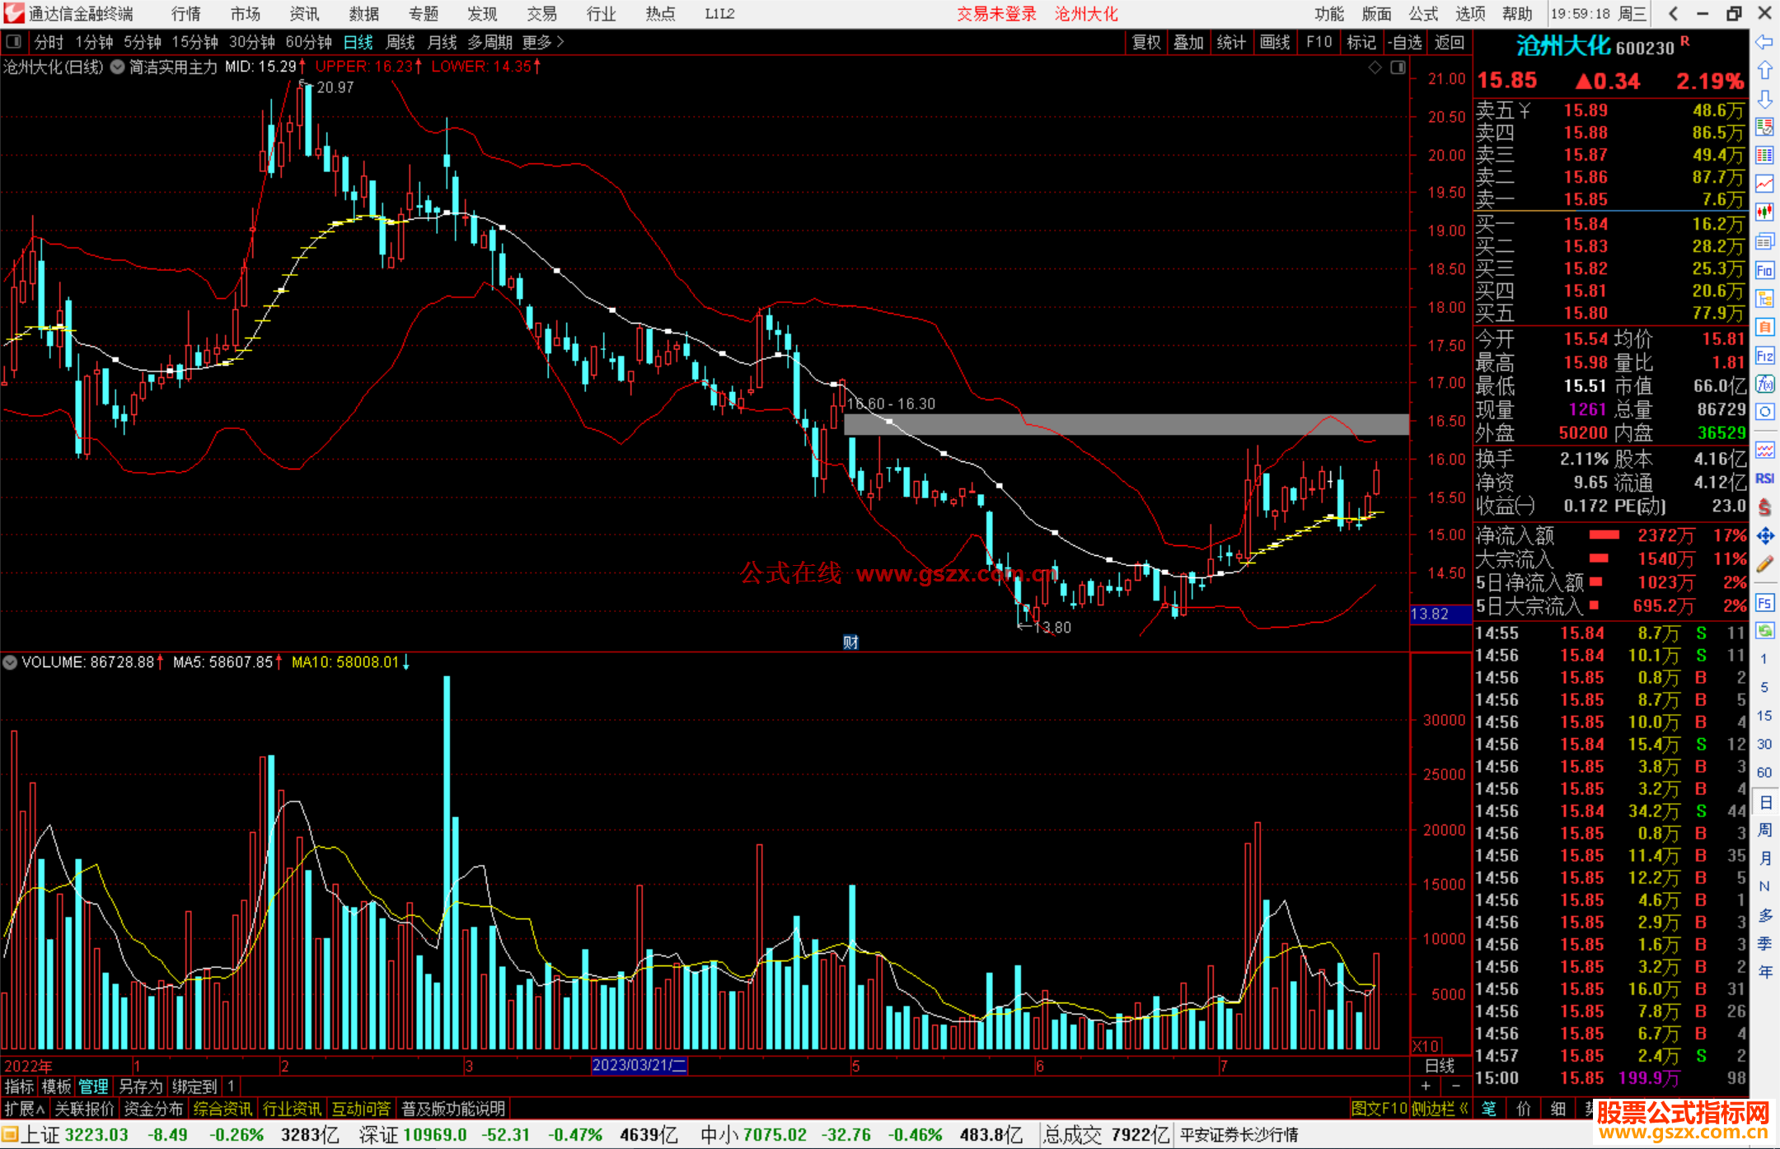Viewport: 1780px width, 1149px height.
Task: Expand the 更多 period options
Action: click(x=543, y=42)
